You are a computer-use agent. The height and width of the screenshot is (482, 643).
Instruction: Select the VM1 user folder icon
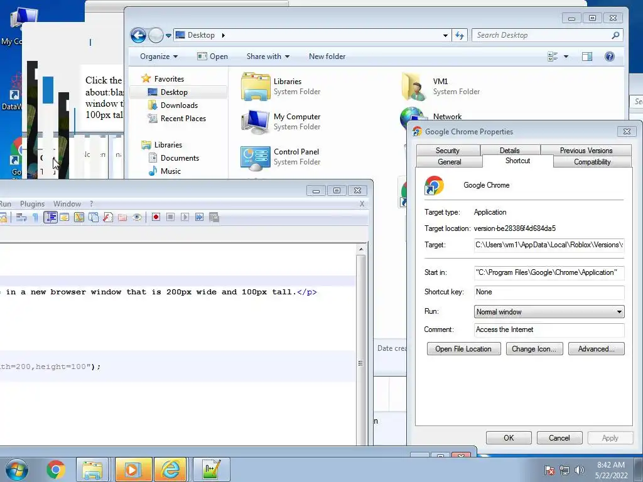(x=413, y=87)
